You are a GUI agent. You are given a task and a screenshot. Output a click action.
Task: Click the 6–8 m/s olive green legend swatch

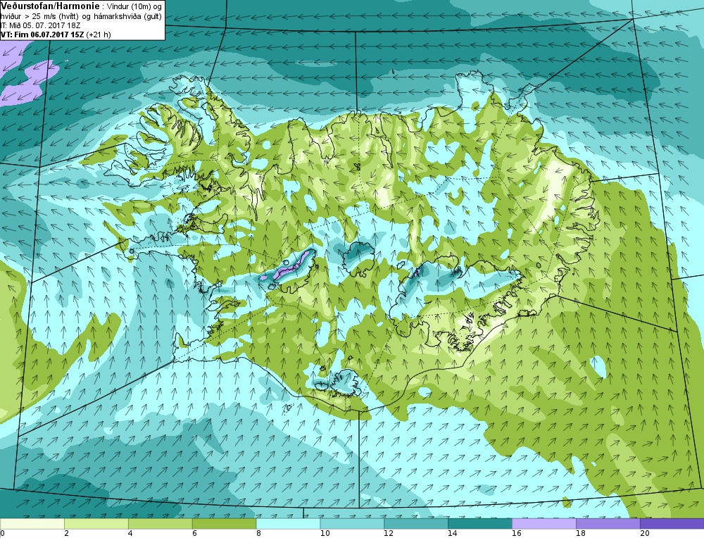click(x=224, y=524)
